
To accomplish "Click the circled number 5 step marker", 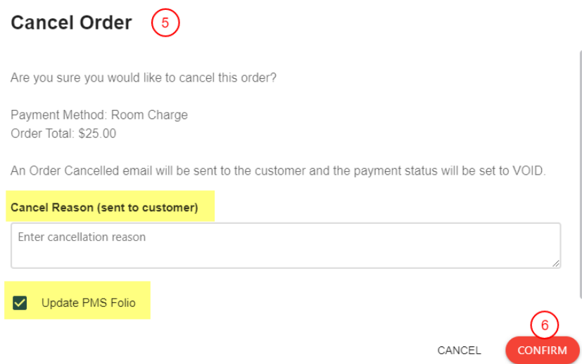I will 165,23.
